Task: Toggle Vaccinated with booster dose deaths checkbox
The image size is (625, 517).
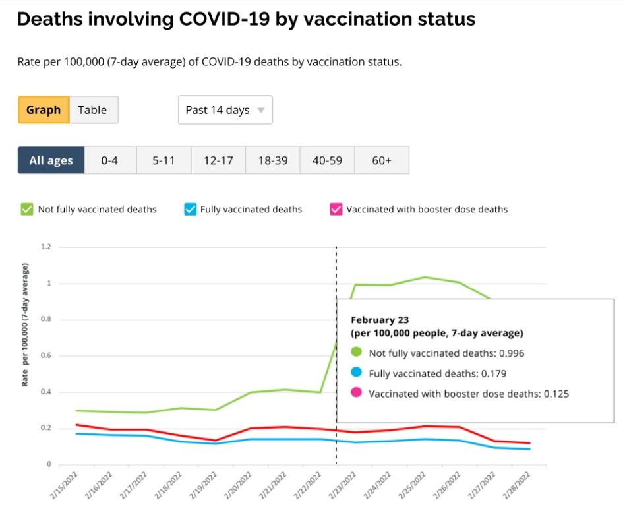Action: pyautogui.click(x=336, y=210)
